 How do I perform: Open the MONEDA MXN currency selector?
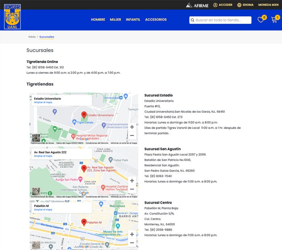click(x=268, y=5)
